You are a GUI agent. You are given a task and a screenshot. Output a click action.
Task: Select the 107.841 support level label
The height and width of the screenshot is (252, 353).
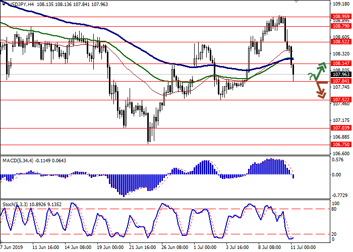click(339, 81)
